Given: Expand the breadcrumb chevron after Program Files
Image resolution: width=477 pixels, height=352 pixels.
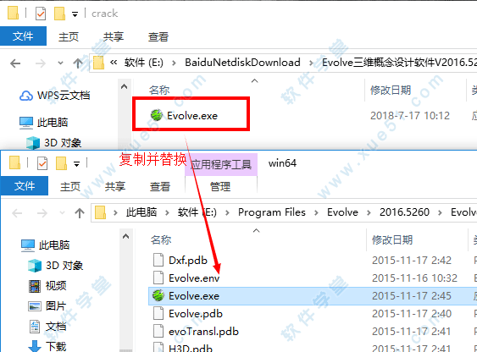Looking at the screenshot, I should [x=316, y=212].
